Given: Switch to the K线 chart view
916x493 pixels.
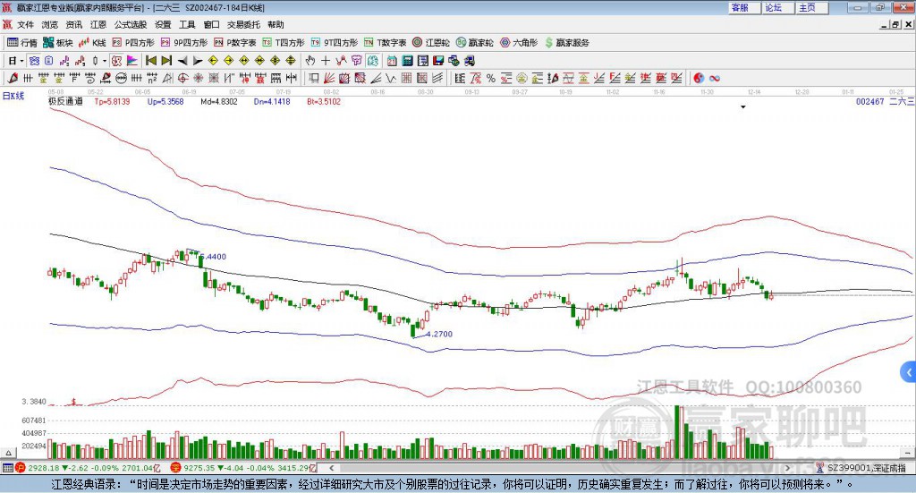Looking at the screenshot, I should click(92, 43).
